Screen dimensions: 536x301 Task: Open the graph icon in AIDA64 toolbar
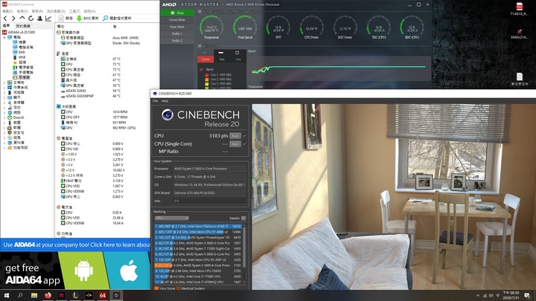pyautogui.click(x=48, y=18)
